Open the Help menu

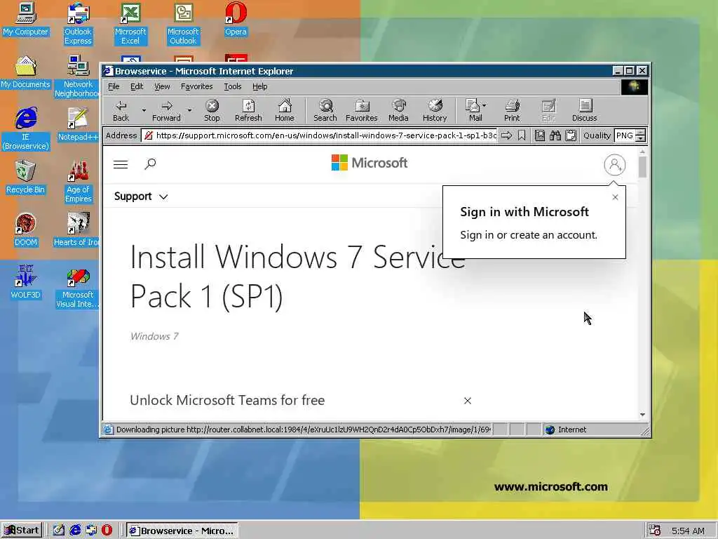pyautogui.click(x=259, y=86)
